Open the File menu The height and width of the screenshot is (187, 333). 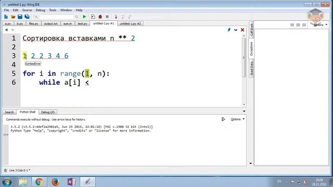tap(6, 10)
